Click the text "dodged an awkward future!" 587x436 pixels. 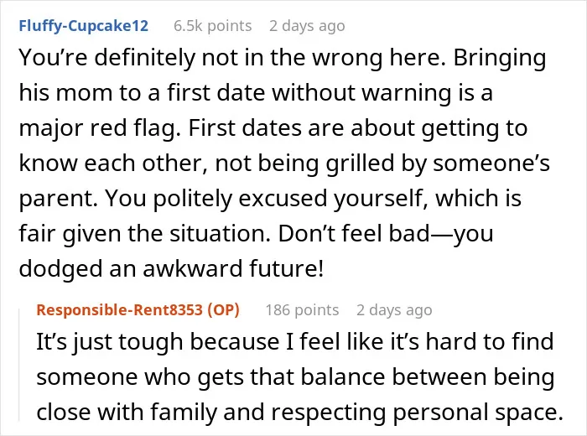pos(171,268)
